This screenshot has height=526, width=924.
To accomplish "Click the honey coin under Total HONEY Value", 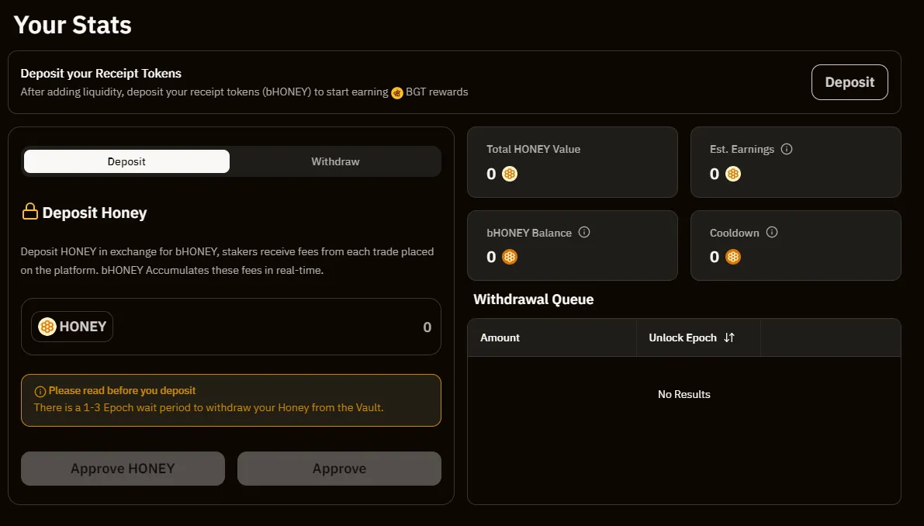I will pyautogui.click(x=510, y=174).
